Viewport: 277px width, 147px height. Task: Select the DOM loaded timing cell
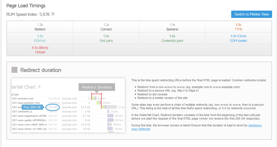point(238,38)
